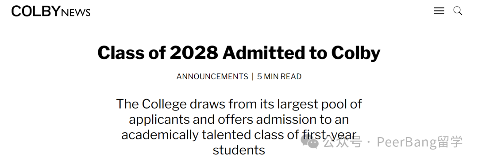This screenshot has width=478, height=161.
Task: Go to the Colby News homepage logo
Action: click(x=51, y=11)
